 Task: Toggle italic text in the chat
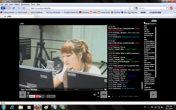pyautogui.click(x=116, y=97)
